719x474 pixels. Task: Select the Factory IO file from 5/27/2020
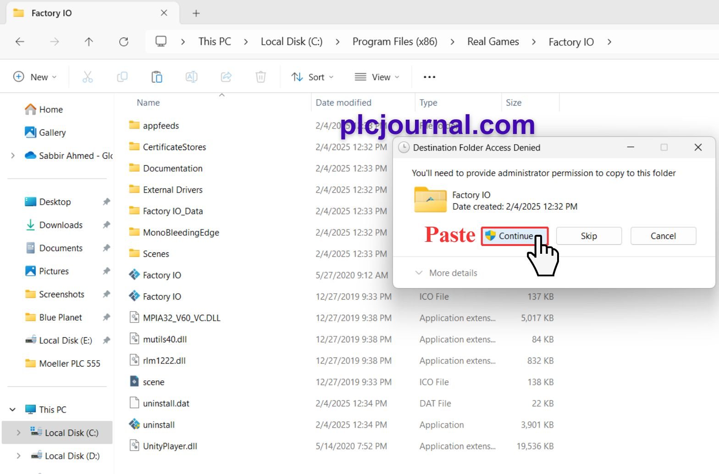[162, 275]
